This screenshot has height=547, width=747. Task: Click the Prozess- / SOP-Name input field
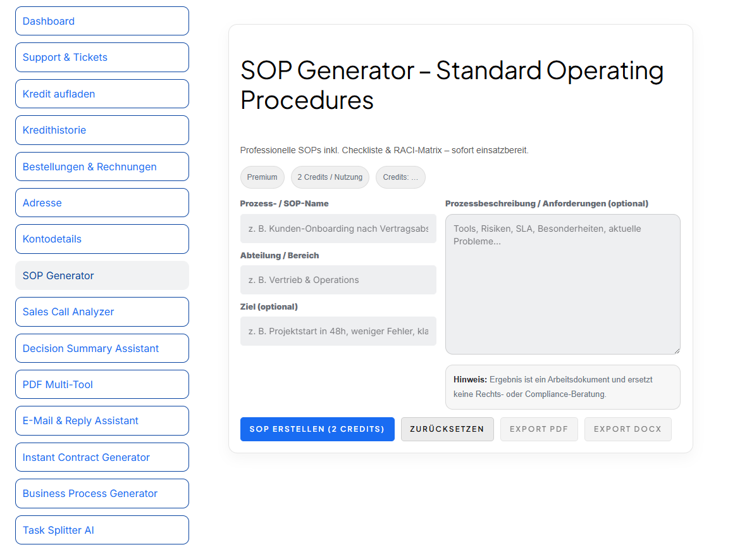[x=338, y=229]
